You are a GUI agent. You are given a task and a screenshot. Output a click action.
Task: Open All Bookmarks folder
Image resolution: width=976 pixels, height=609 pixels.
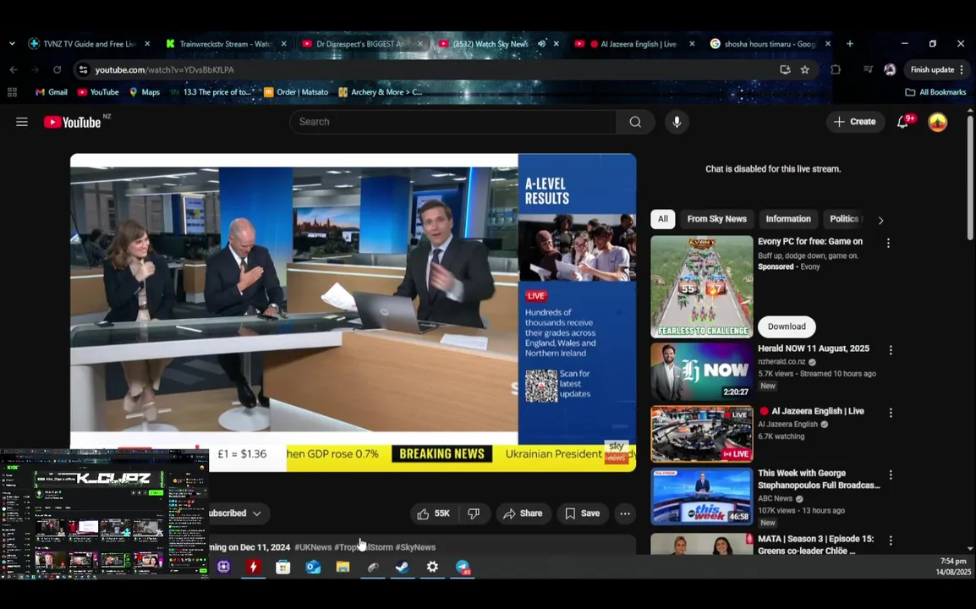(x=935, y=92)
